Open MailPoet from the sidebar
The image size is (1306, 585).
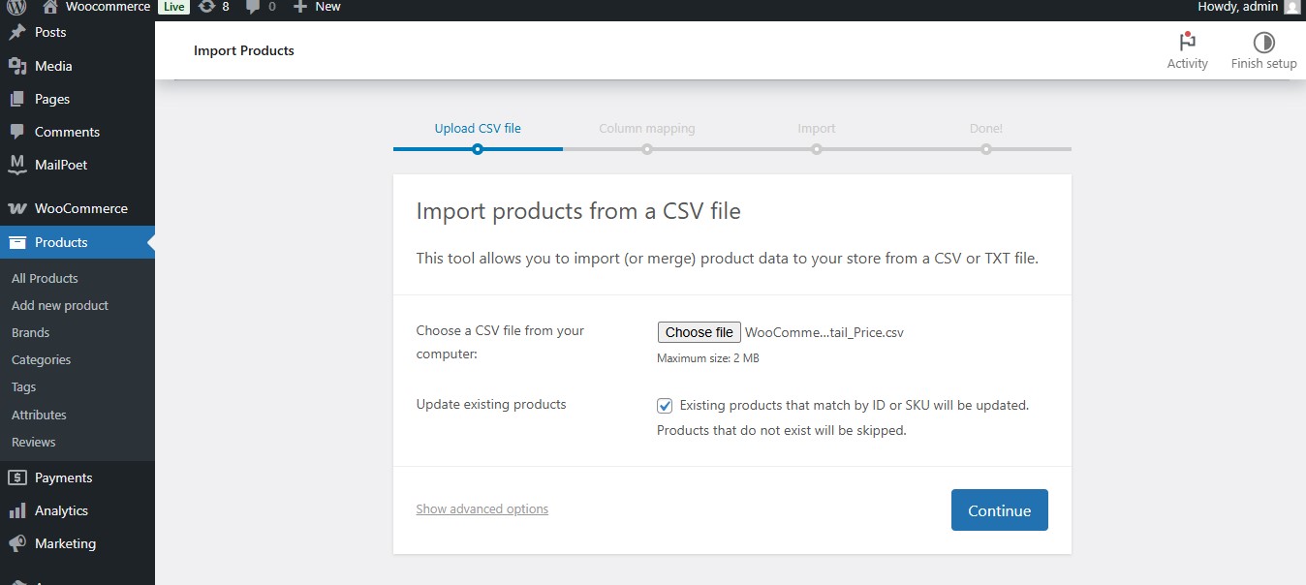[61, 165]
